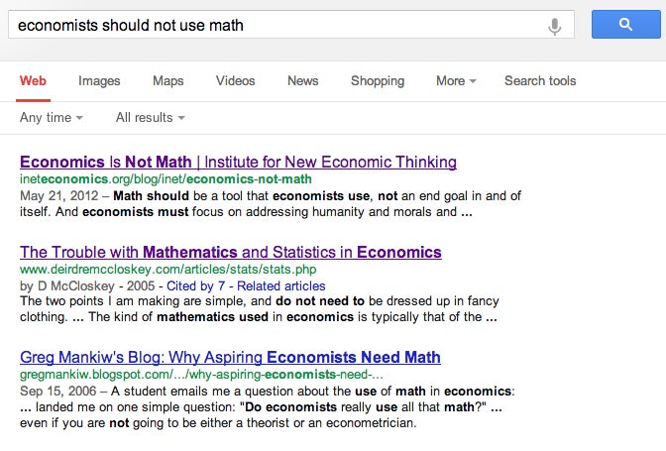Click the gregmankiw.blogspot.com green URL
Viewport: 666px width, 451px height.
pyautogui.click(x=201, y=375)
